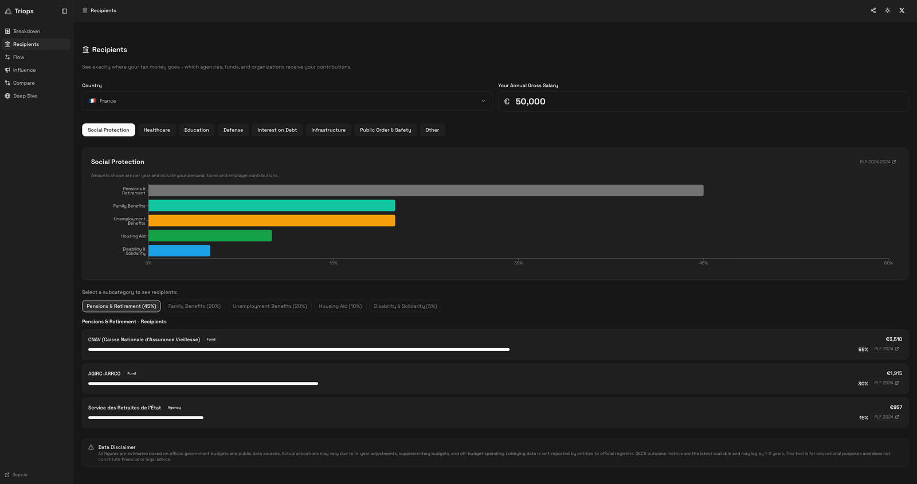Go to Flow page in sidebar
This screenshot has height=484, width=917.
click(x=18, y=57)
